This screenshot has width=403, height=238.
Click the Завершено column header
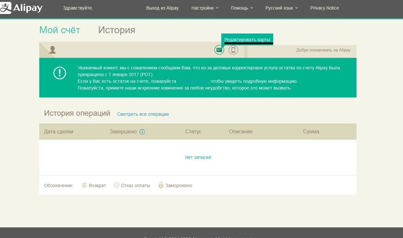point(123,132)
